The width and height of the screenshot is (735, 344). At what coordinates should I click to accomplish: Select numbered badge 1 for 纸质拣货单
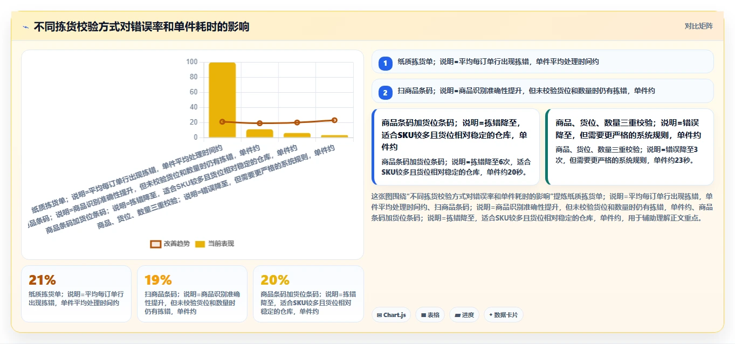click(385, 63)
